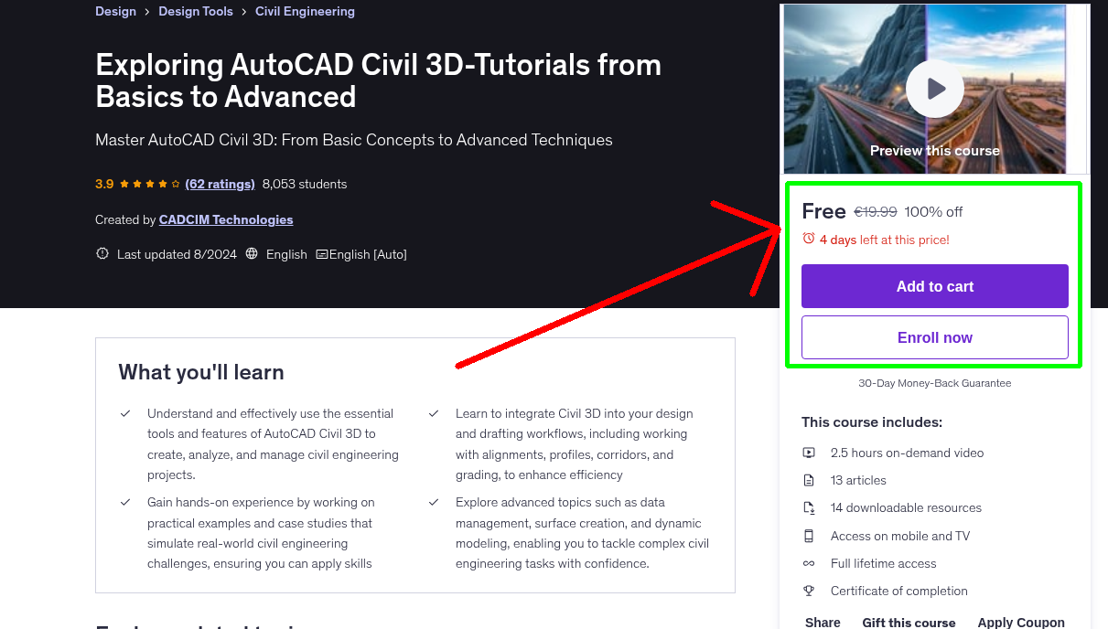
Task: Click 30-Day Money-Back Guarantee text
Action: tap(935, 383)
